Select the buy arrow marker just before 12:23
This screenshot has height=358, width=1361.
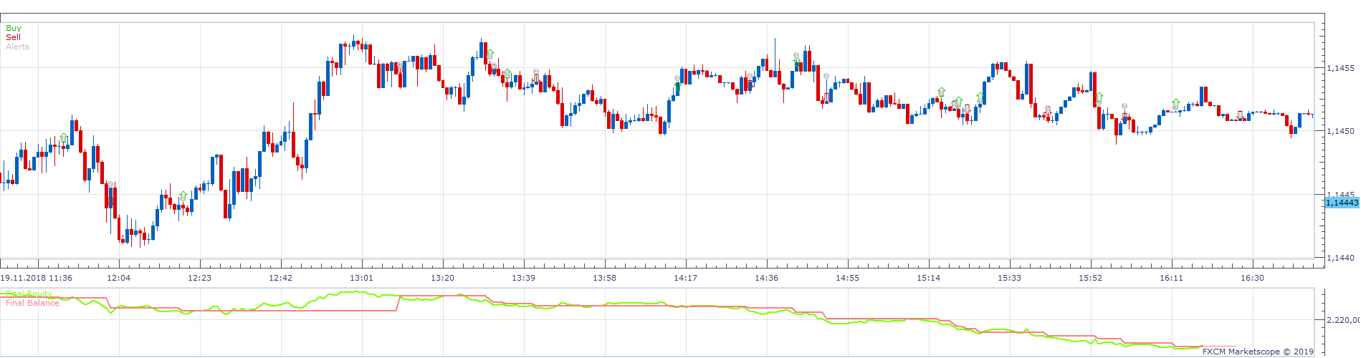coord(183,195)
